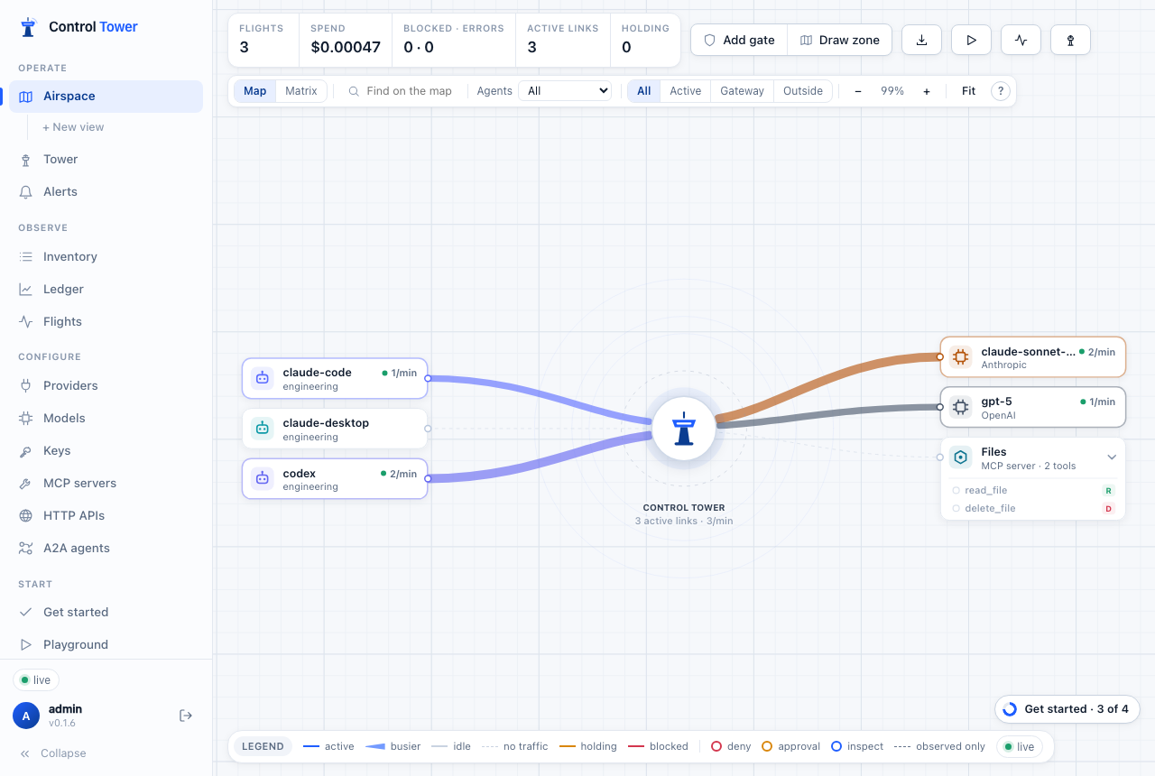Click Fit to fit the map
The height and width of the screenshot is (776, 1155).
pyautogui.click(x=969, y=91)
